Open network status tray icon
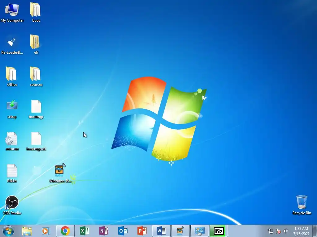Screen dimensions: 317x237 click(x=271, y=231)
